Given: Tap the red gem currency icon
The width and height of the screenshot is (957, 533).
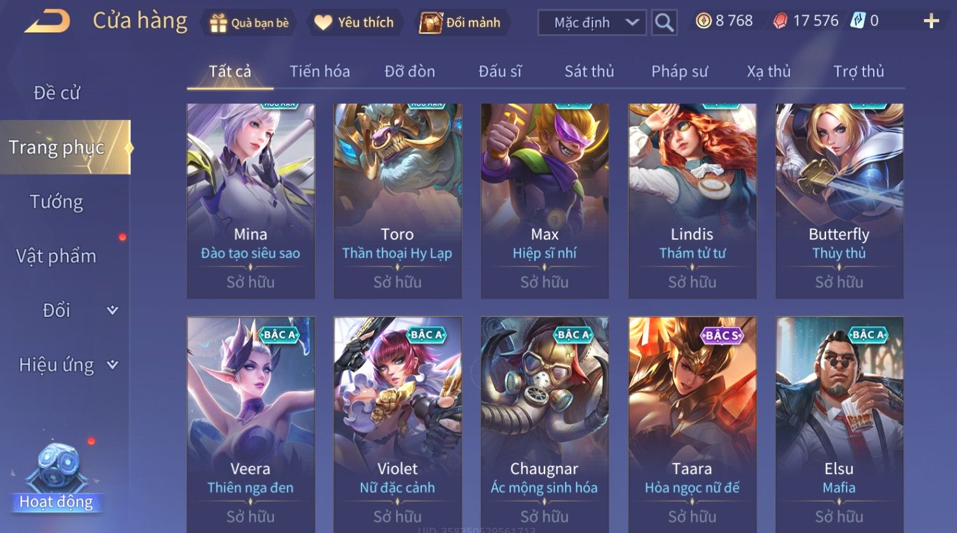Looking at the screenshot, I should click(x=780, y=22).
